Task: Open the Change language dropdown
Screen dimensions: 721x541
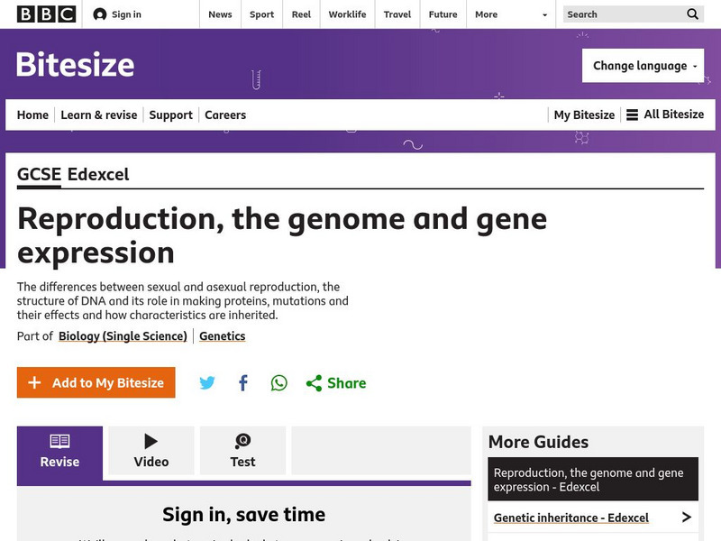Action: pos(642,65)
